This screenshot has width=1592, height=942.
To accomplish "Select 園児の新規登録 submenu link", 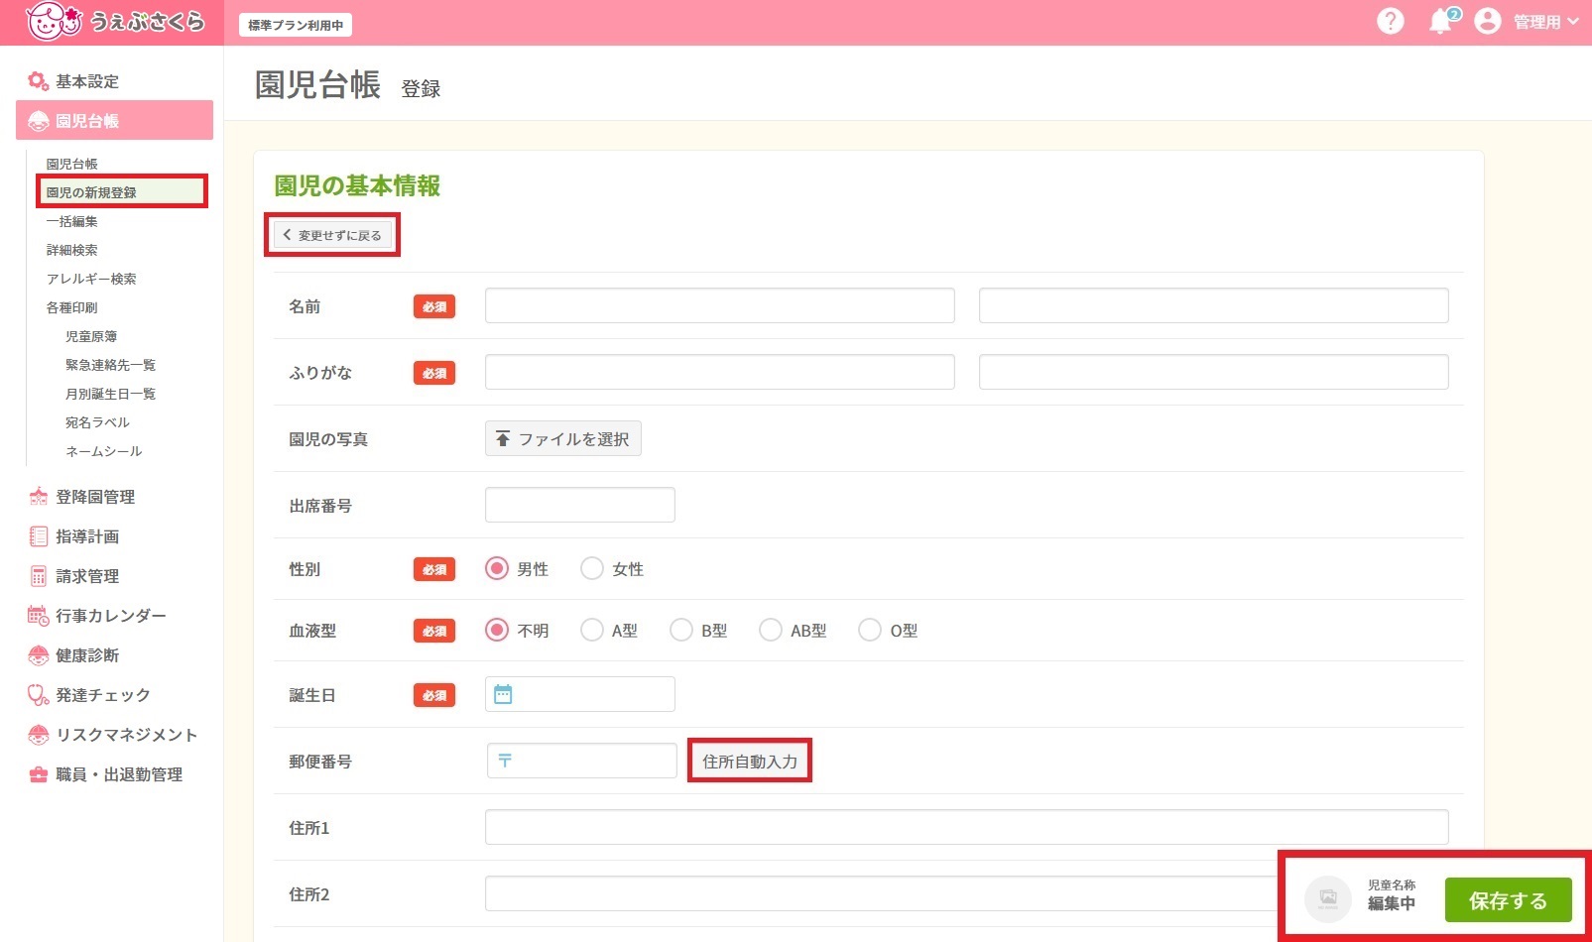I will [91, 192].
